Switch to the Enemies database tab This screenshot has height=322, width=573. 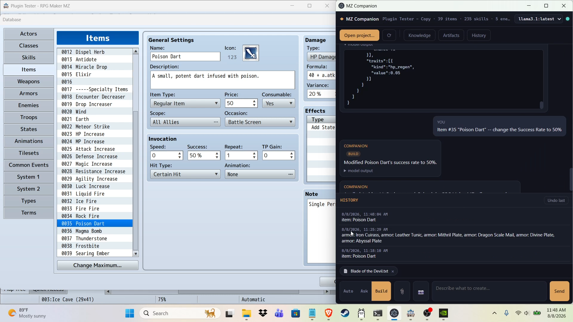point(29,106)
